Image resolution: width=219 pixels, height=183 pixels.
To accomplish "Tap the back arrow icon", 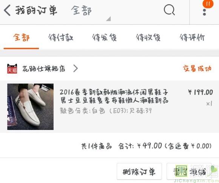I will point(7,10).
